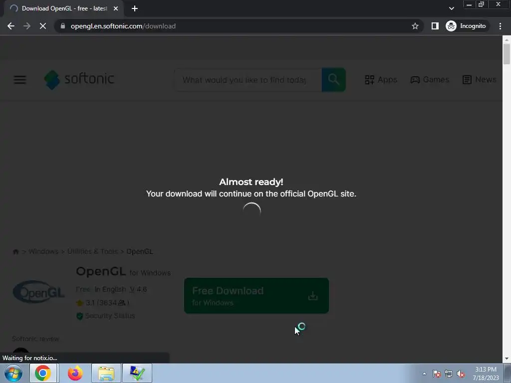The image size is (511, 383).
Task: Open the Softonic hamburger menu
Action: 20,79
